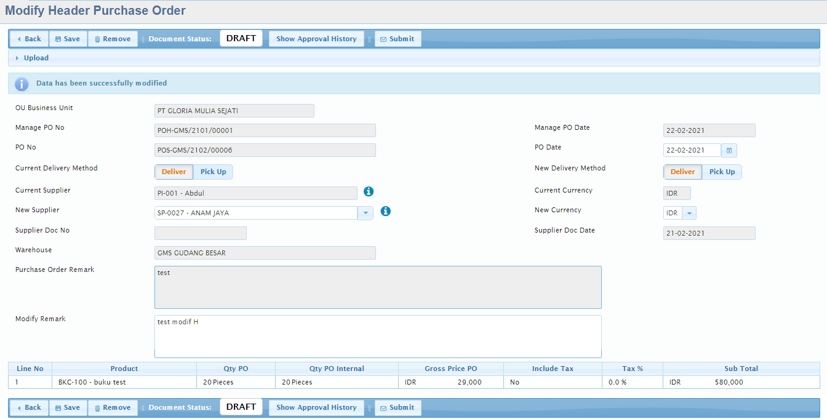The width and height of the screenshot is (827, 419).
Task: Open the New Currency dropdown
Action: pos(689,213)
